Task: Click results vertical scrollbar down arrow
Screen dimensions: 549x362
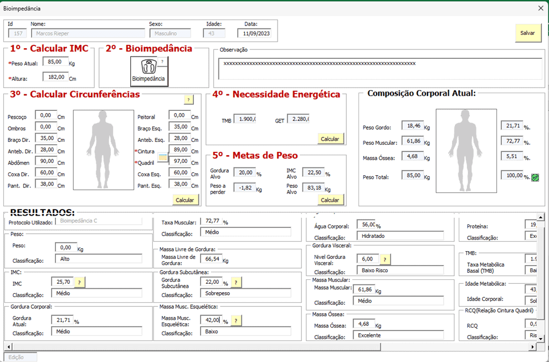Action: (541, 339)
